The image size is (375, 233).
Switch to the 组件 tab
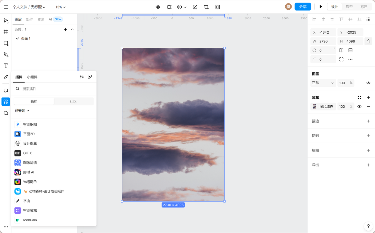29,19
